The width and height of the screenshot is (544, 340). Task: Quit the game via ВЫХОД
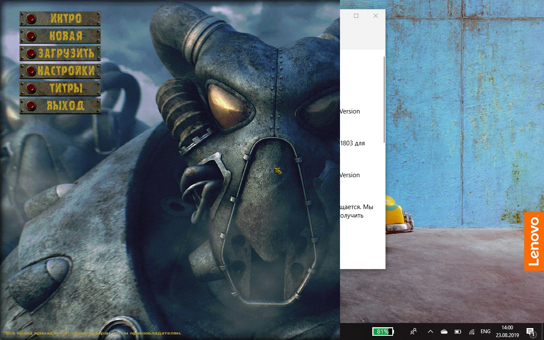(x=60, y=106)
